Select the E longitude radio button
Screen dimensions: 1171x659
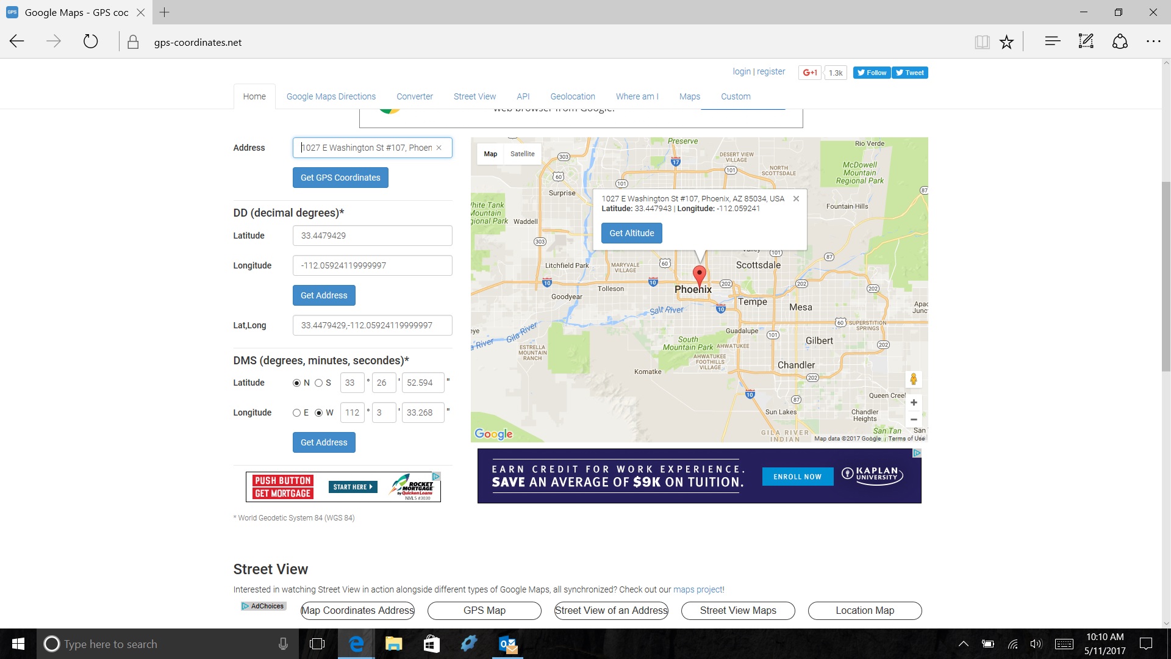pos(297,413)
